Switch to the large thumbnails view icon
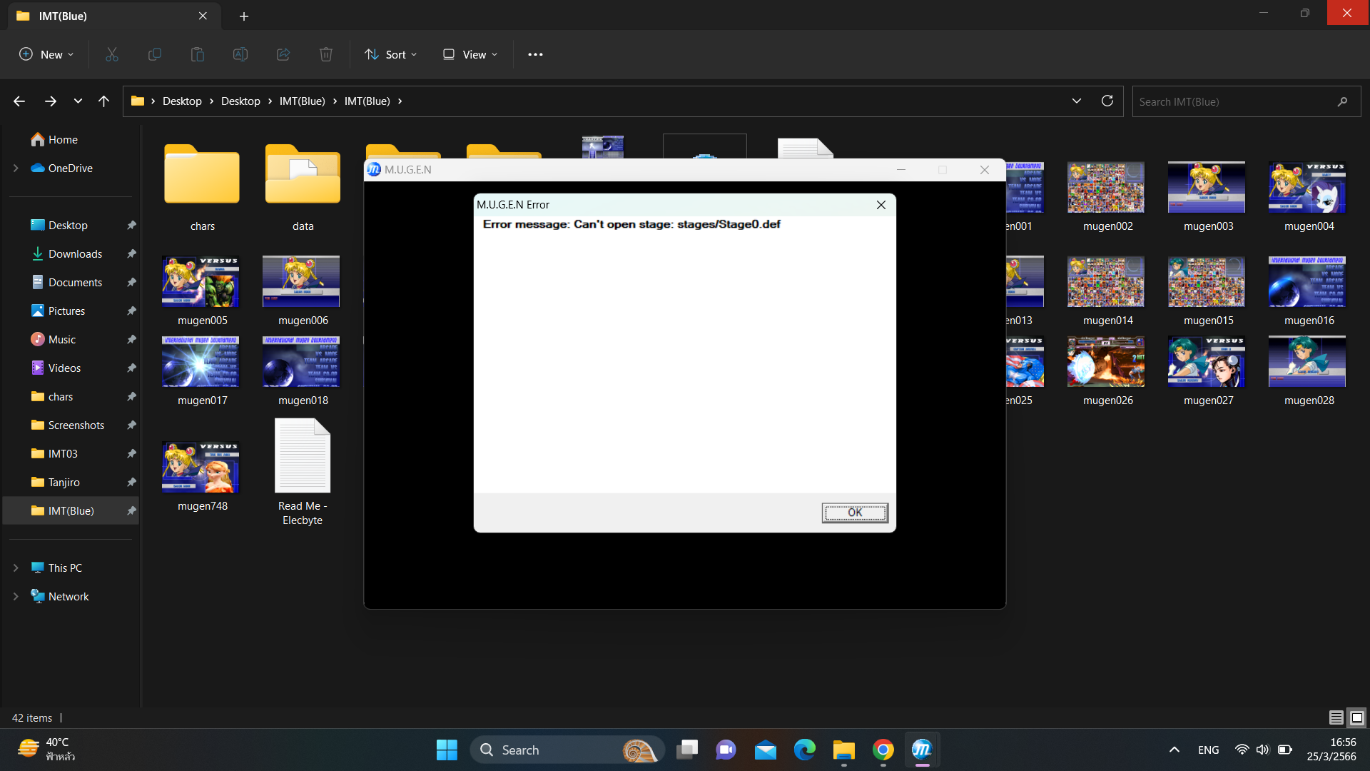The width and height of the screenshot is (1370, 771). click(x=1356, y=717)
